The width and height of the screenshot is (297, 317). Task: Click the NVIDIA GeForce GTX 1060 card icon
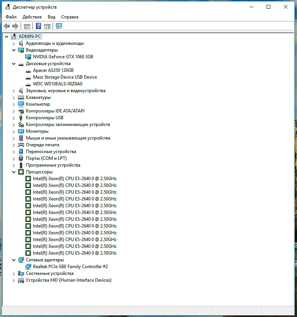click(x=28, y=57)
